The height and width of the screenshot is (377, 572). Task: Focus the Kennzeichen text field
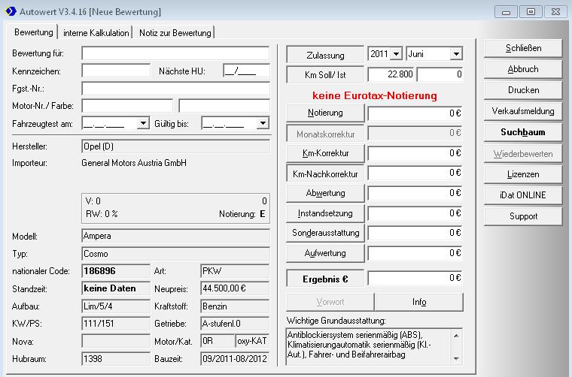click(x=116, y=71)
